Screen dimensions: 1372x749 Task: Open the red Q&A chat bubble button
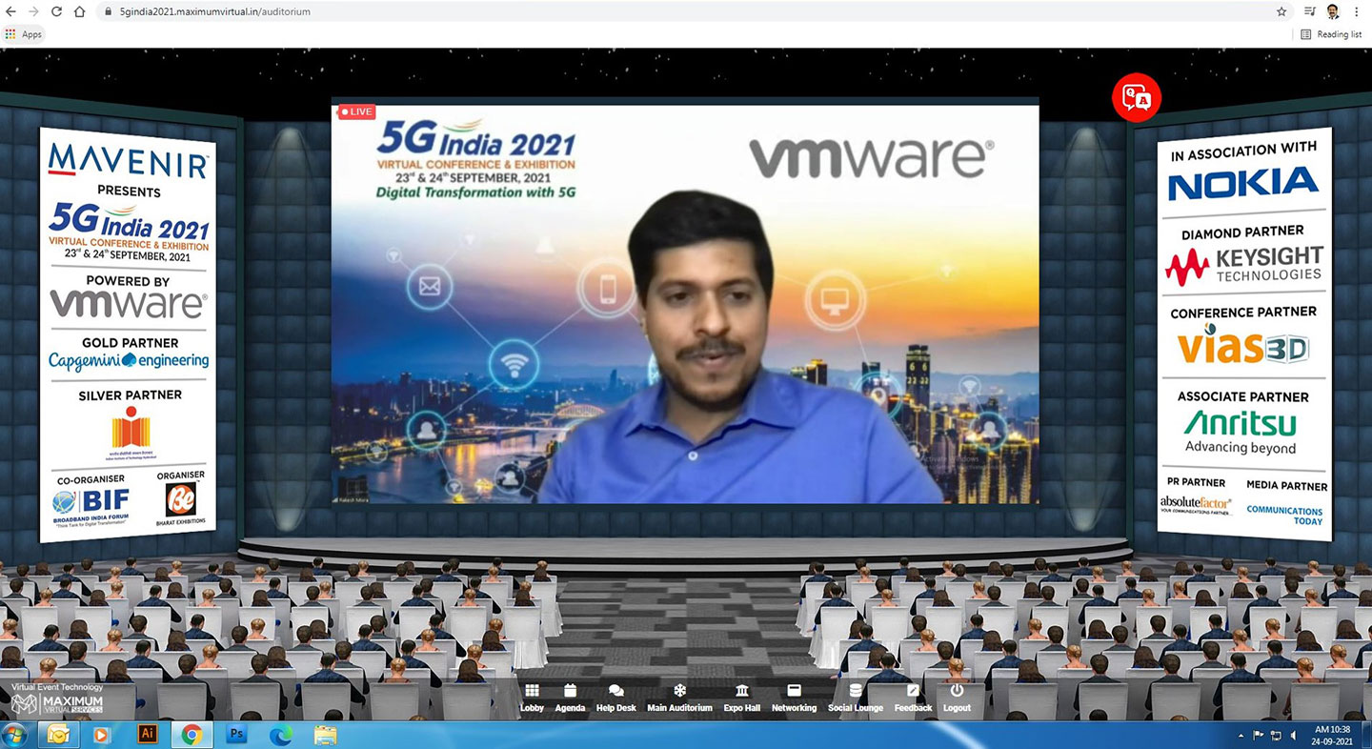pyautogui.click(x=1136, y=97)
